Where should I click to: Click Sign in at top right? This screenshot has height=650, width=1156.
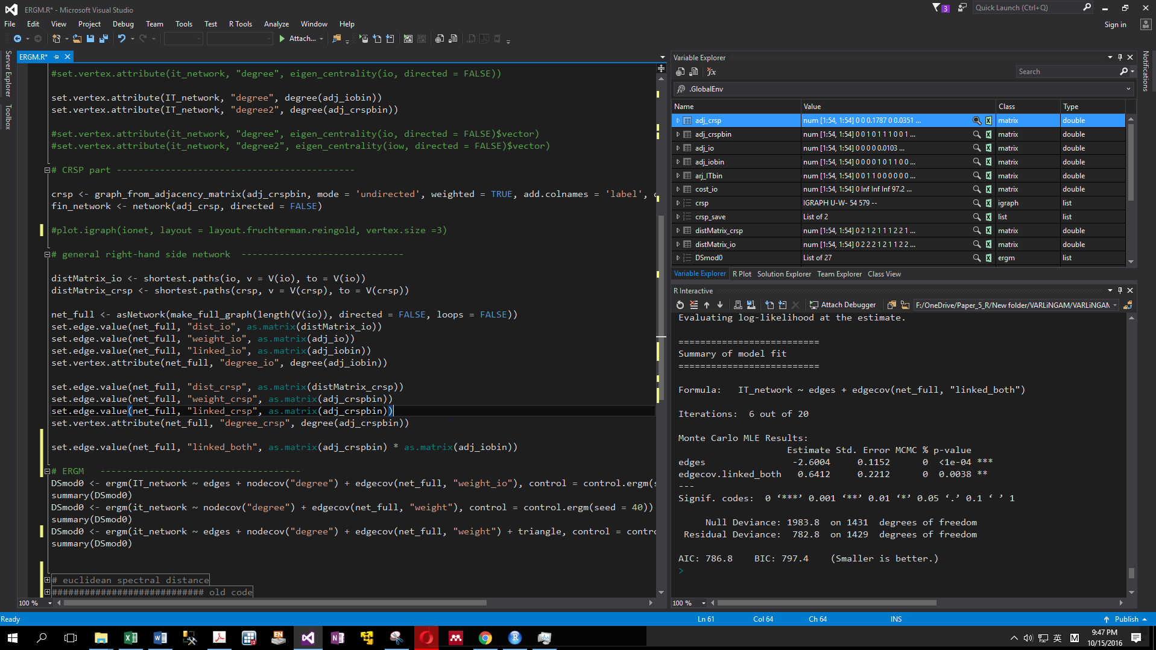[x=1115, y=25]
